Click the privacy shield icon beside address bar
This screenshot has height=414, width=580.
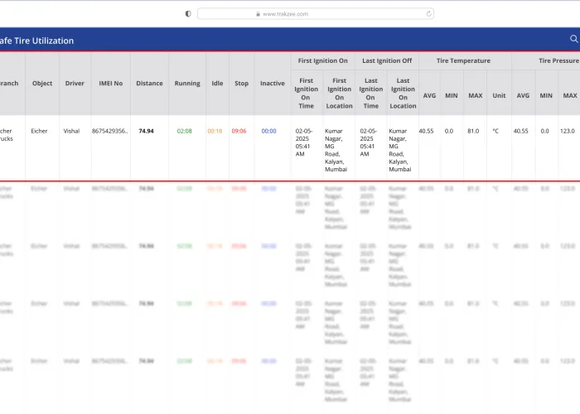(x=188, y=13)
